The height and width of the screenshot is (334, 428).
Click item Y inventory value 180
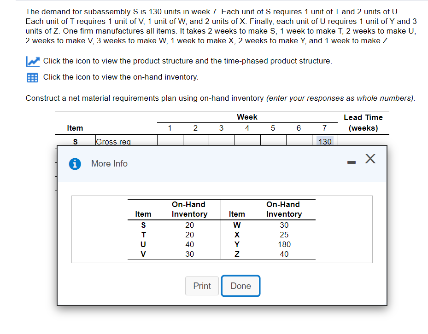(284, 244)
